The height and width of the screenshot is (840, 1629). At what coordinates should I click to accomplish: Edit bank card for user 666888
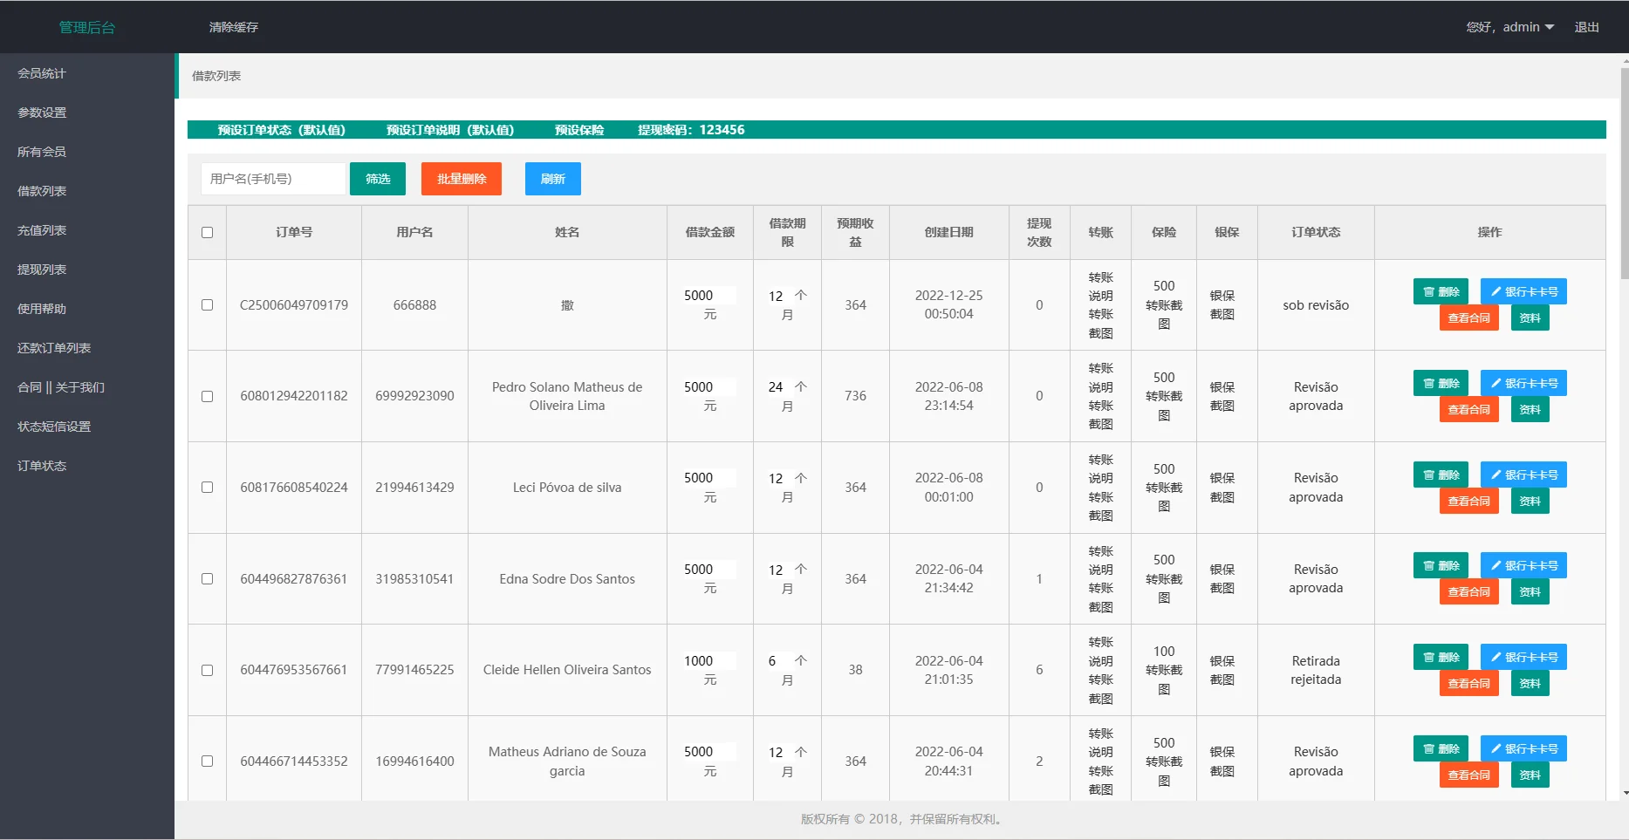[x=1523, y=291]
